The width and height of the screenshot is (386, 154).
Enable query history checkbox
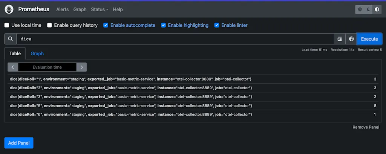49,25
